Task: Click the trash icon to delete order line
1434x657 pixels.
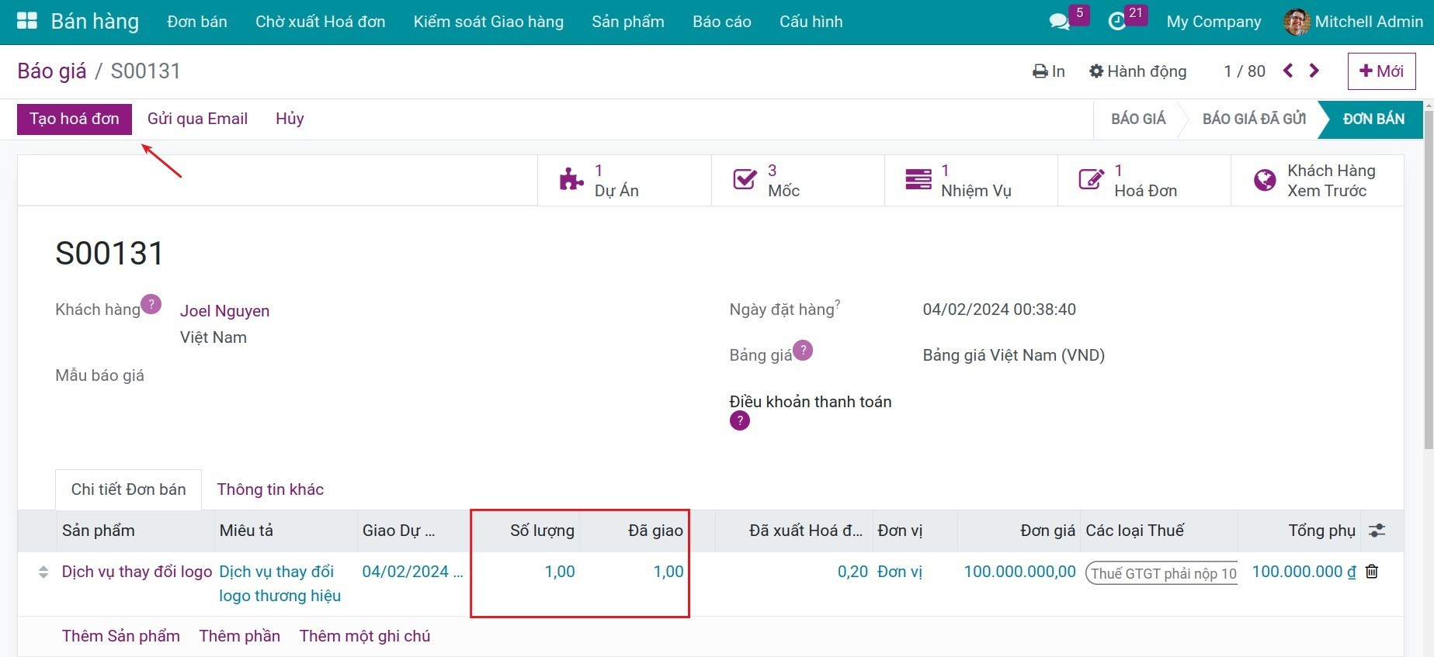Action: 1372,572
